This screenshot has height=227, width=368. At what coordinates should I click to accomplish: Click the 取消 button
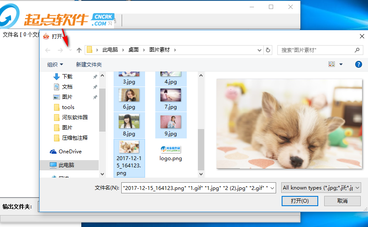[342, 201]
